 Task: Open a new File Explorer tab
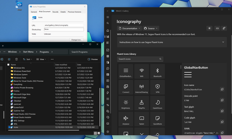pyautogui.click(x=3, y=46)
